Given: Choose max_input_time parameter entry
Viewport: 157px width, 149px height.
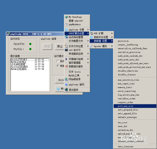Looking at the screenshot, I should pos(135,84).
